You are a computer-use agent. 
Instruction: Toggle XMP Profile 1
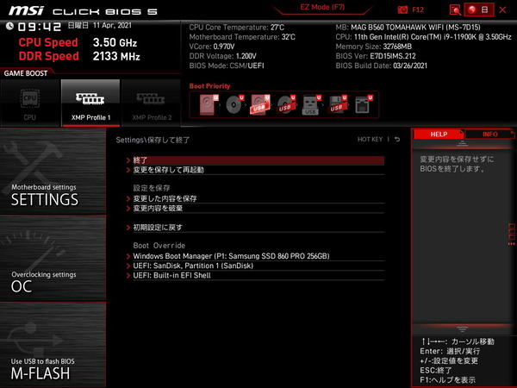[90, 103]
